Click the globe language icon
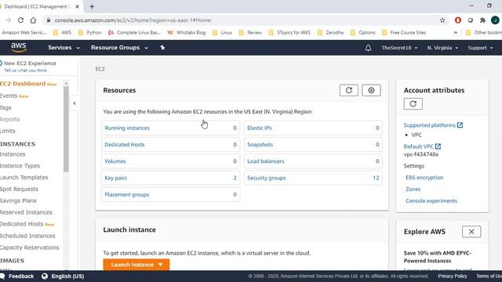Screen dimensions: 502x282 [x=45, y=277]
